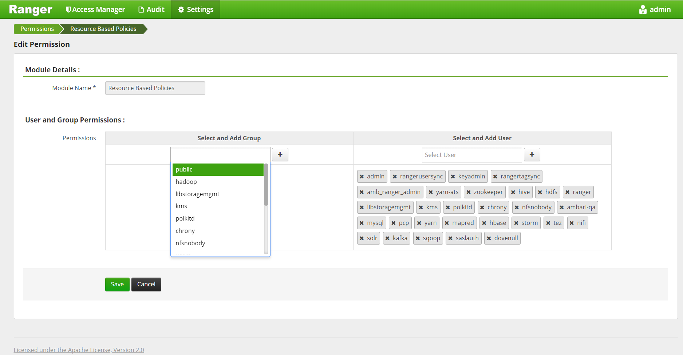Image resolution: width=683 pixels, height=355 pixels.
Task: Open the Apache License link
Action: click(79, 350)
